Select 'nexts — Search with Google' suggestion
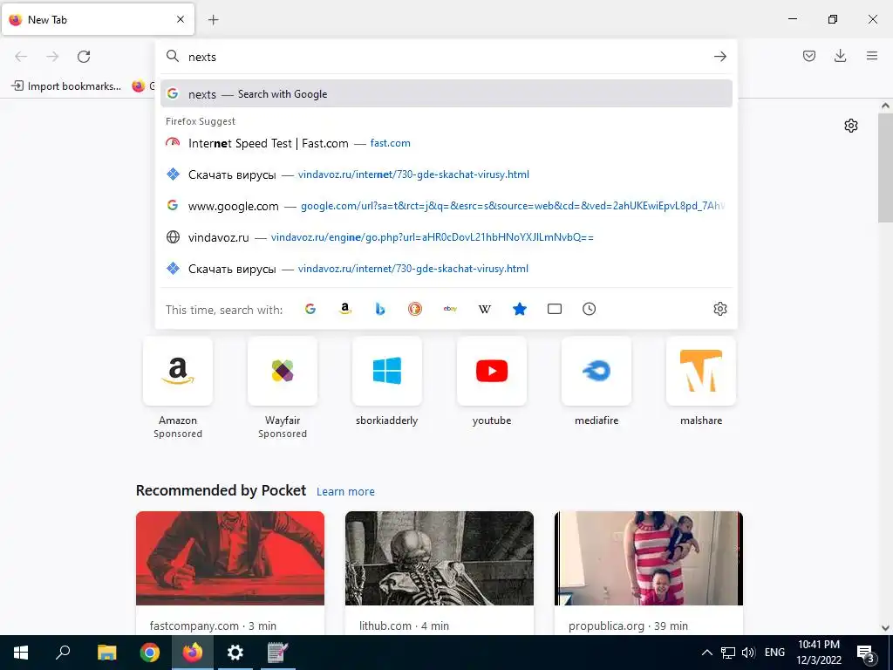Viewport: 893px width, 670px height. [x=446, y=94]
